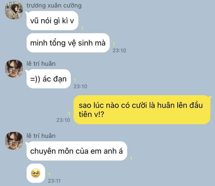Tap the 23:11 timestamp beside the emoji
This screenshot has height=186, width=215.
pos(54,181)
